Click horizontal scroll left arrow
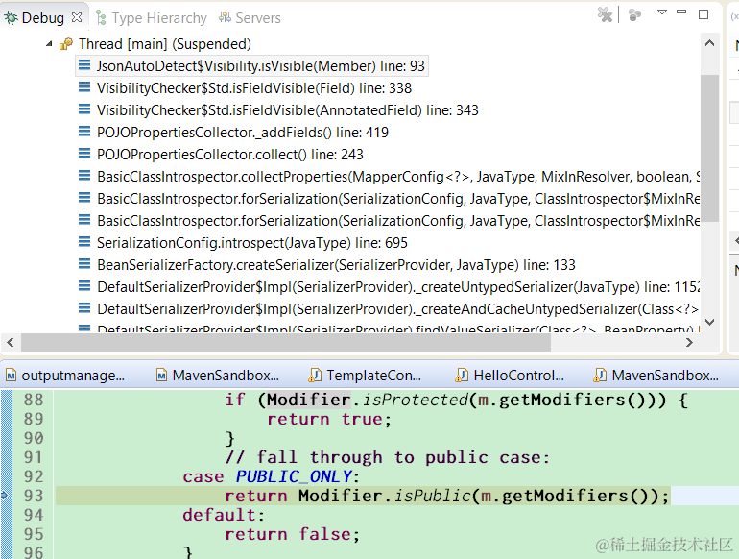 [11, 343]
